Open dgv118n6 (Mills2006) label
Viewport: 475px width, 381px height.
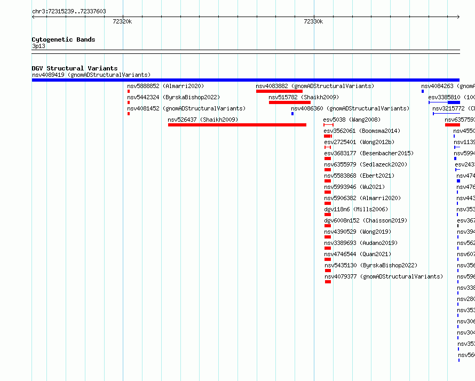click(356, 209)
